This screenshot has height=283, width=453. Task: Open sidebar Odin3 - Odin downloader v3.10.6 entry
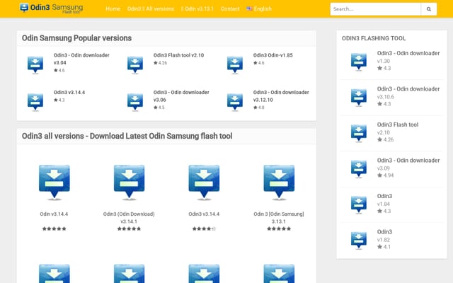[408, 89]
